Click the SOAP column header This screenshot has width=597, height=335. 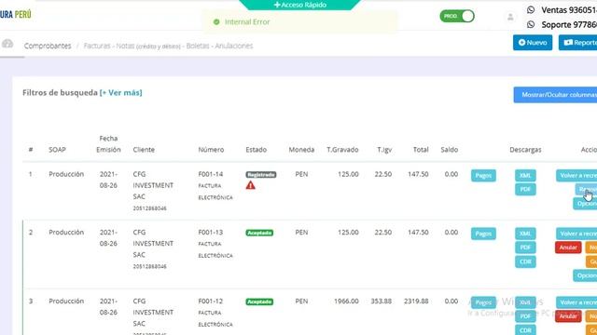pyautogui.click(x=57, y=150)
